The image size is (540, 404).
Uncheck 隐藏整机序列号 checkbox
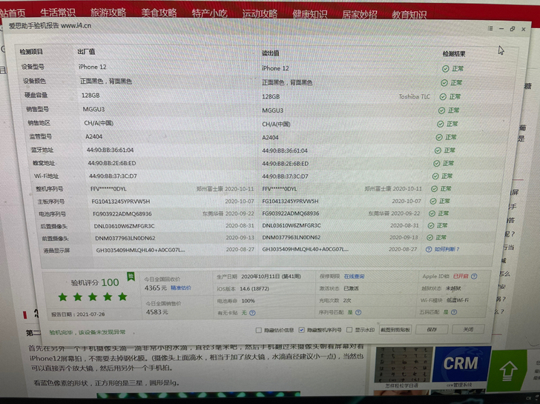[302, 330]
